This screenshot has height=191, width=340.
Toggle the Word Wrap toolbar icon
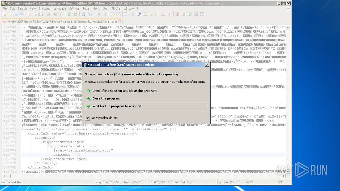[x=127, y=14]
